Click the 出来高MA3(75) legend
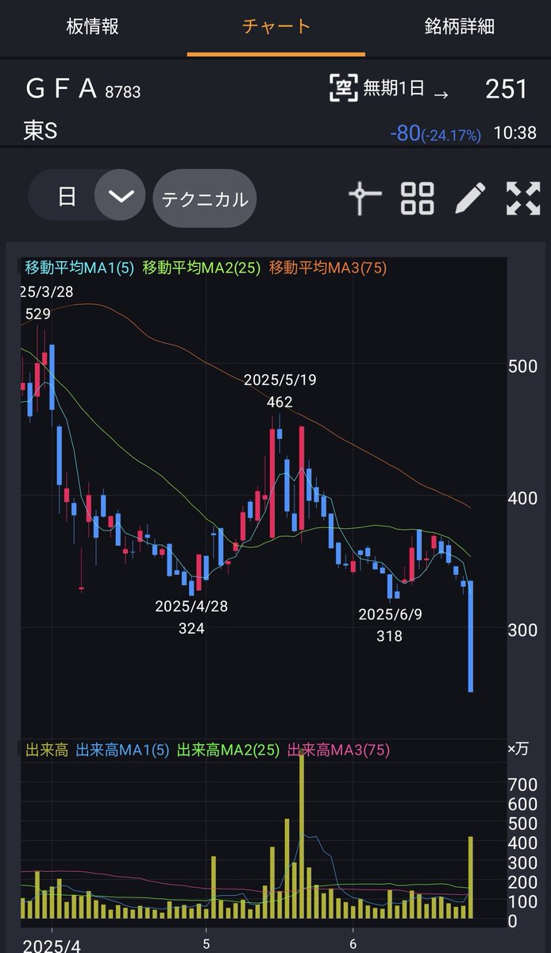 pyautogui.click(x=338, y=749)
